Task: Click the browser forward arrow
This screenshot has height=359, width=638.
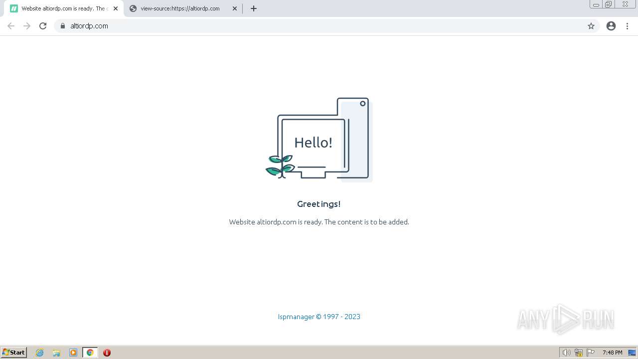Action: (x=27, y=26)
